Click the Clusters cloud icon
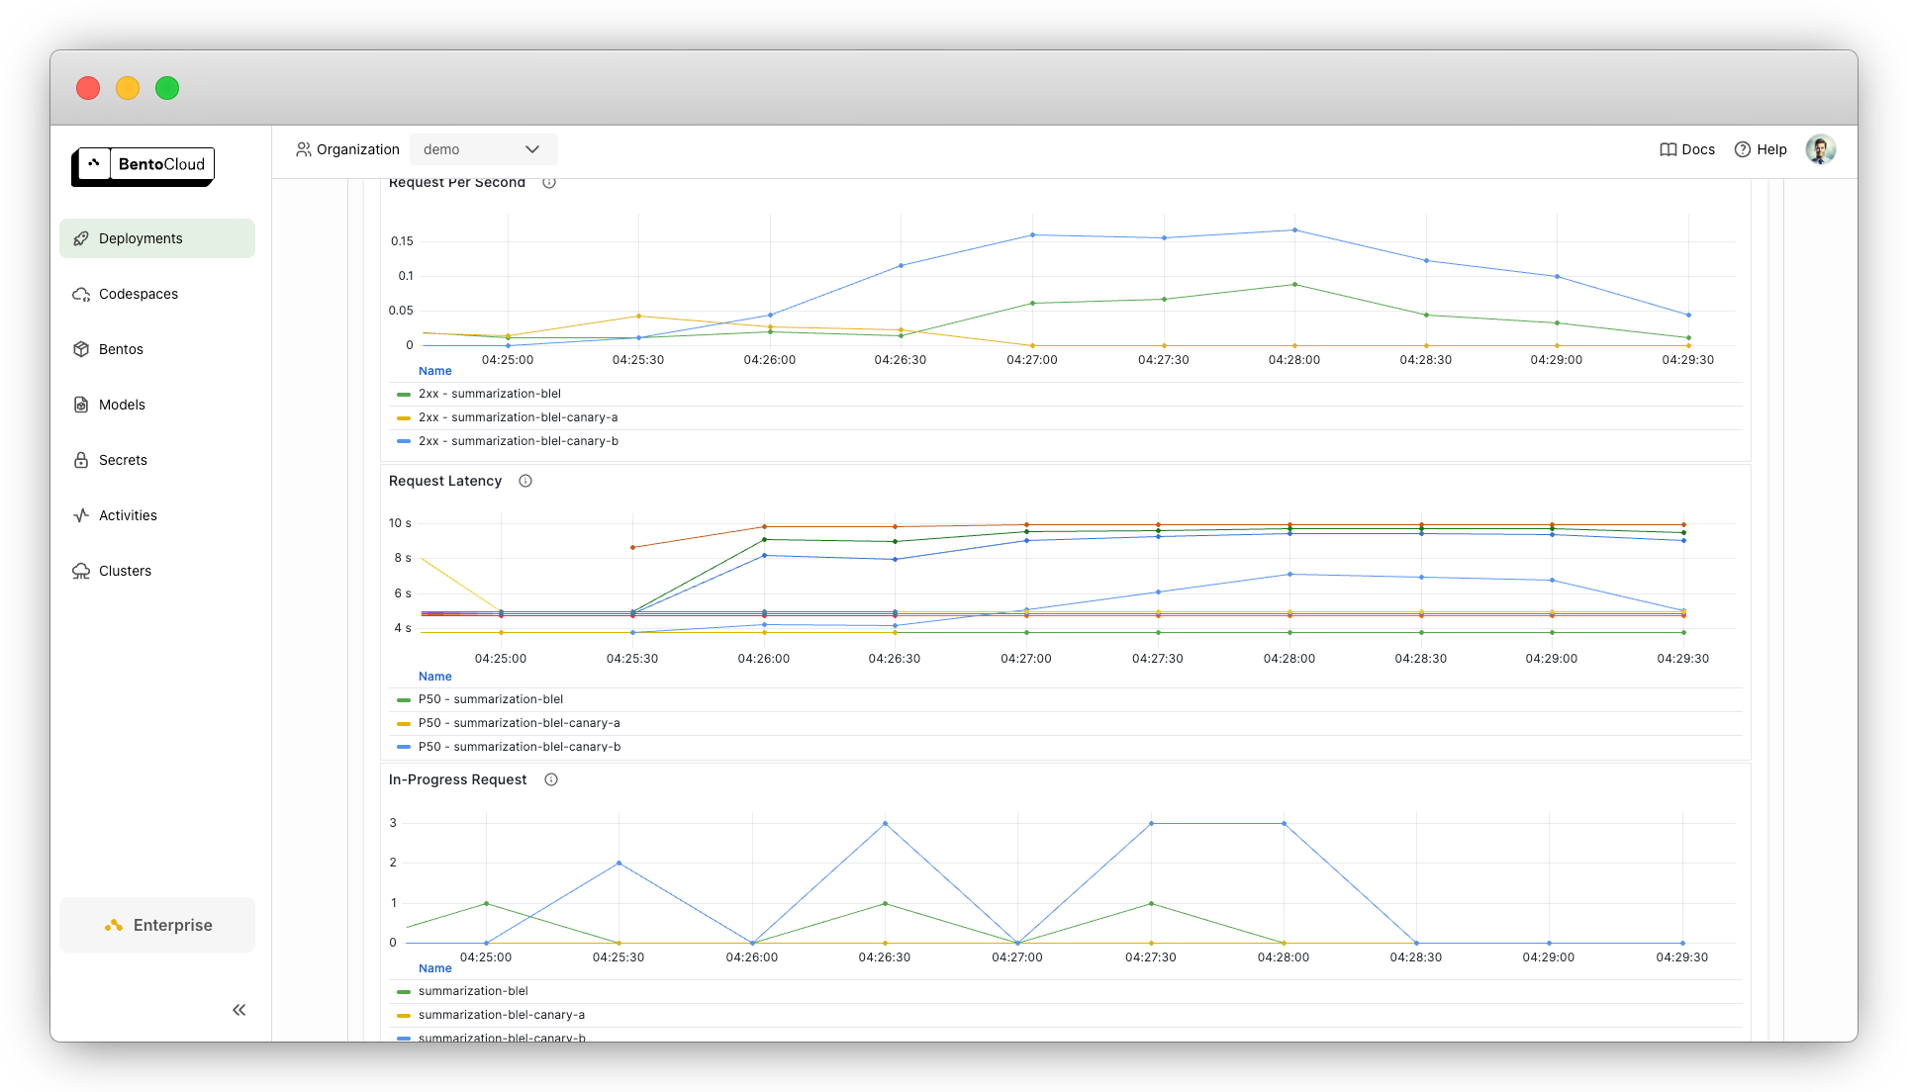The height and width of the screenshot is (1092, 1908). coord(81,571)
